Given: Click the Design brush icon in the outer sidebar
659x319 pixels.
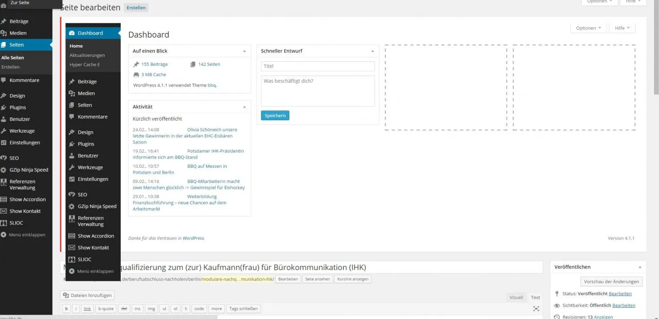Looking at the screenshot, I should (x=3, y=96).
